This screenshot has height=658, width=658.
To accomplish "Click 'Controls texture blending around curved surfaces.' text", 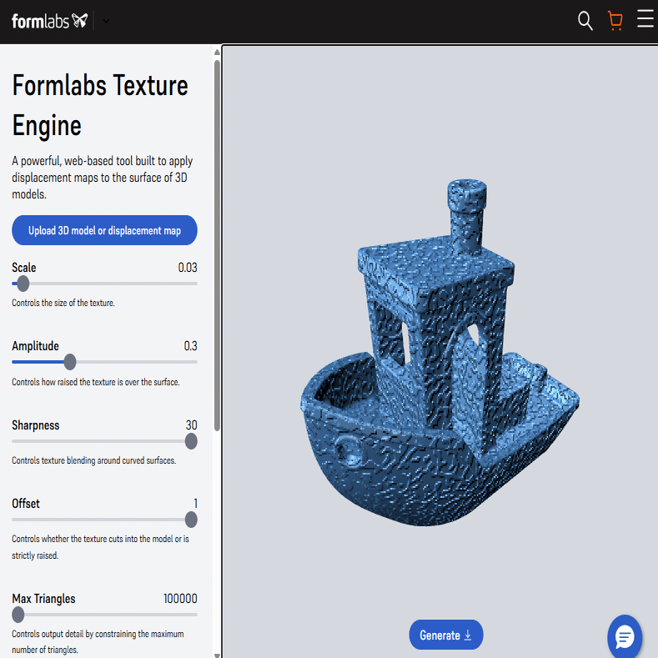I will tap(94, 460).
